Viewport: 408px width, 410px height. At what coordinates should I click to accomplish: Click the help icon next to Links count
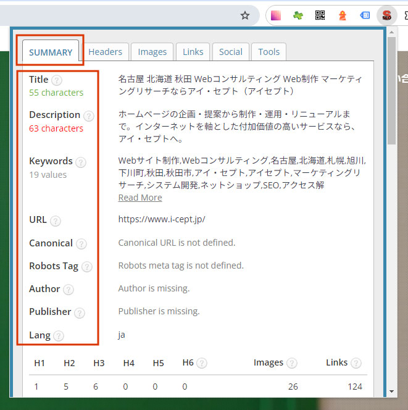356,364
